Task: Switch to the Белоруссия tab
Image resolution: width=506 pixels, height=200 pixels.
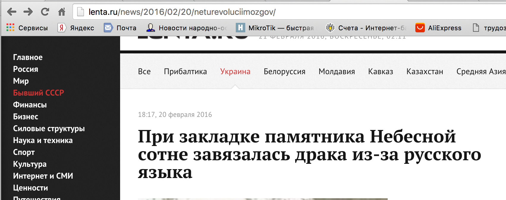Action: pyautogui.click(x=285, y=72)
